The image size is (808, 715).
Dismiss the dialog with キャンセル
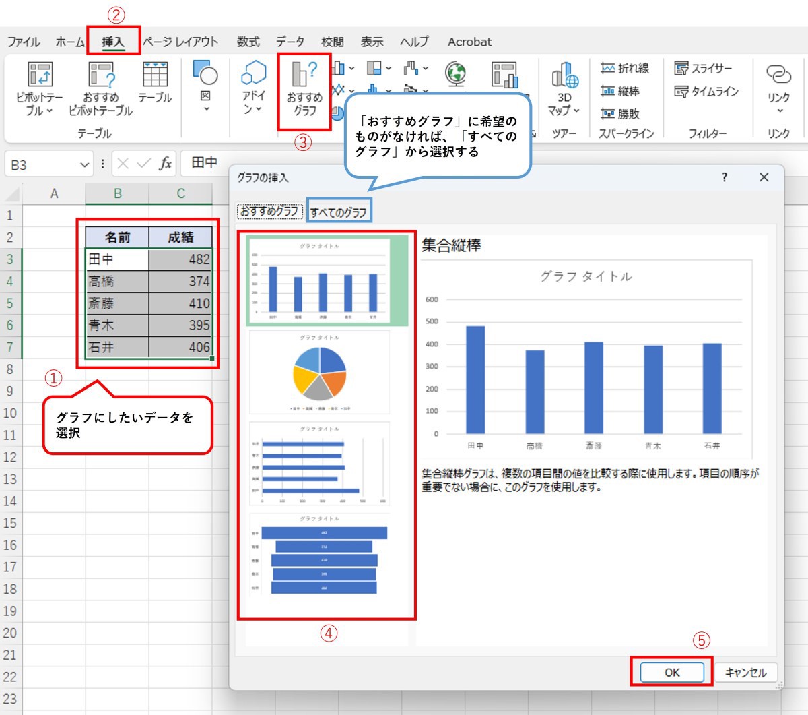(745, 672)
